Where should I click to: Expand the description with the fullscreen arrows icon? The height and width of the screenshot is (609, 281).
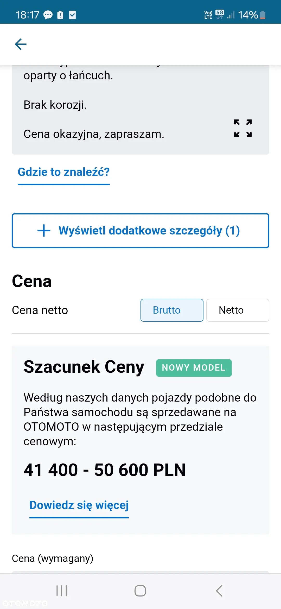[x=243, y=128]
